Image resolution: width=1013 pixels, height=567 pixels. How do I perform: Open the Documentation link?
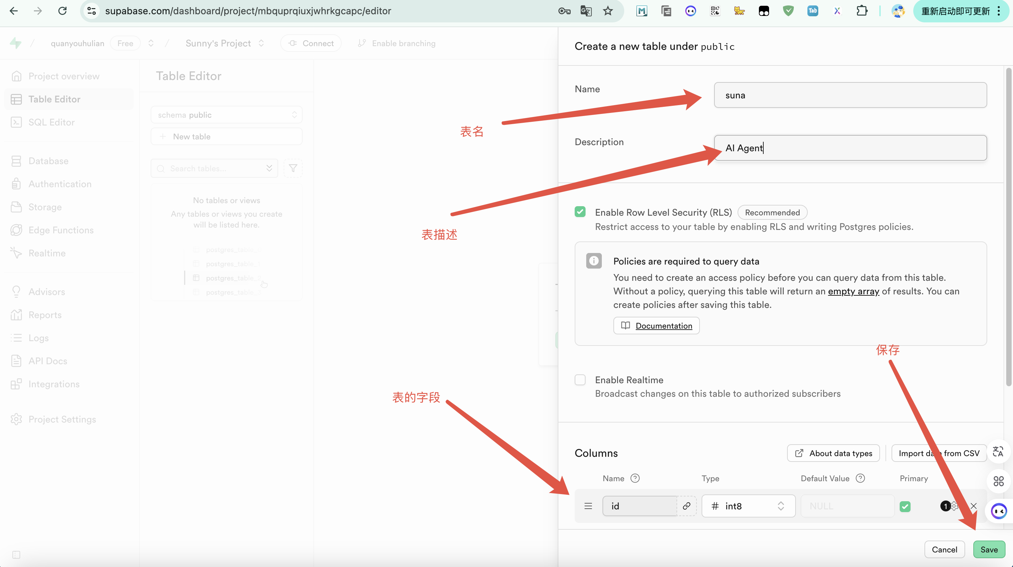[664, 326]
